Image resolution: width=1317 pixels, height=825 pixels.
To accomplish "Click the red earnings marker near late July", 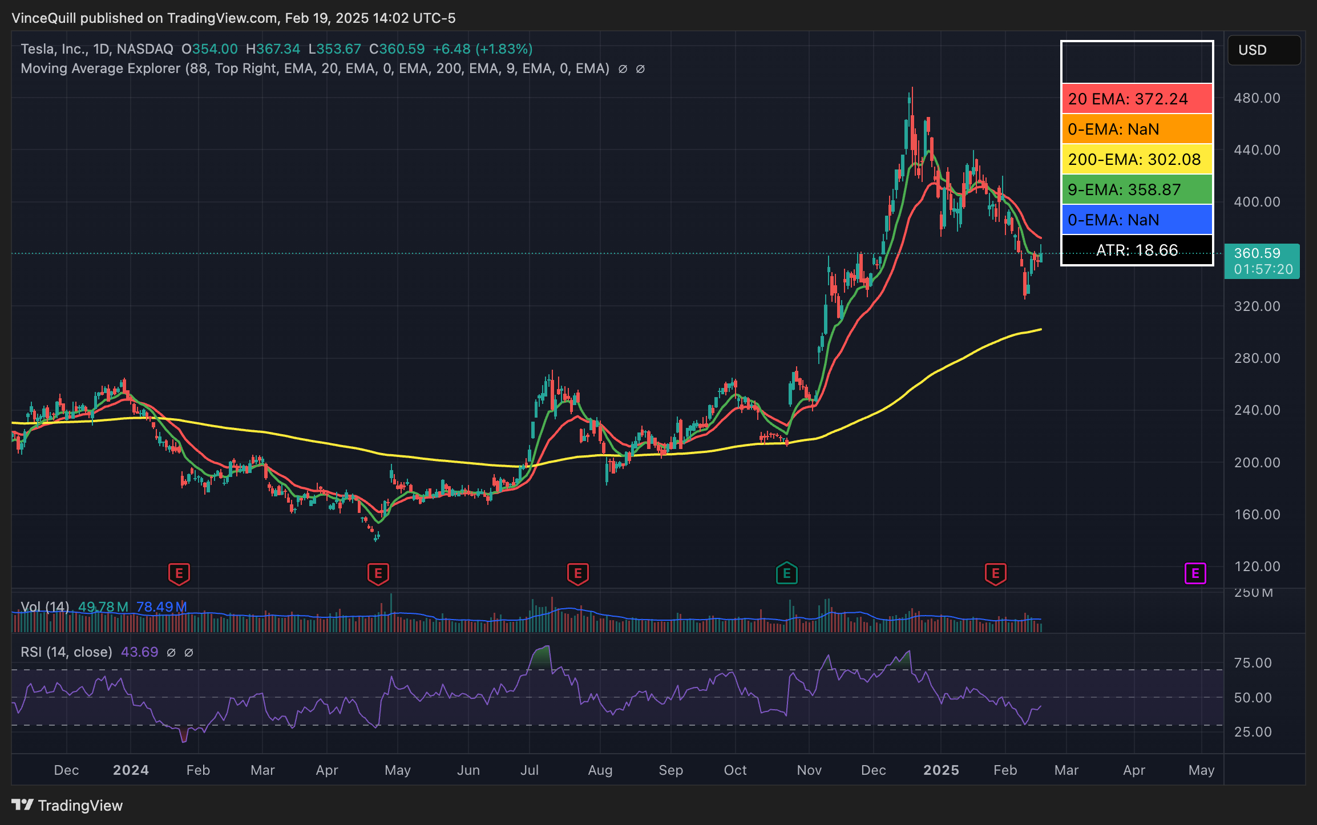I will pyautogui.click(x=577, y=573).
